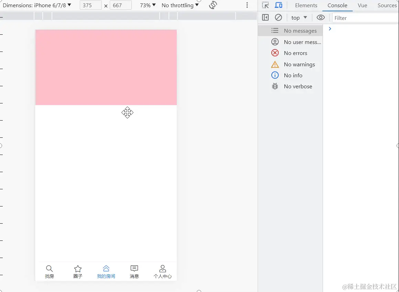399x292 pixels.
Task: Select the No user messages sidebar row
Action: 290,42
